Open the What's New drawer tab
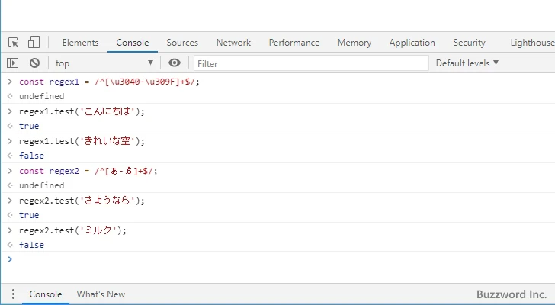Viewport: 555px width, 305px height. pyautogui.click(x=101, y=294)
